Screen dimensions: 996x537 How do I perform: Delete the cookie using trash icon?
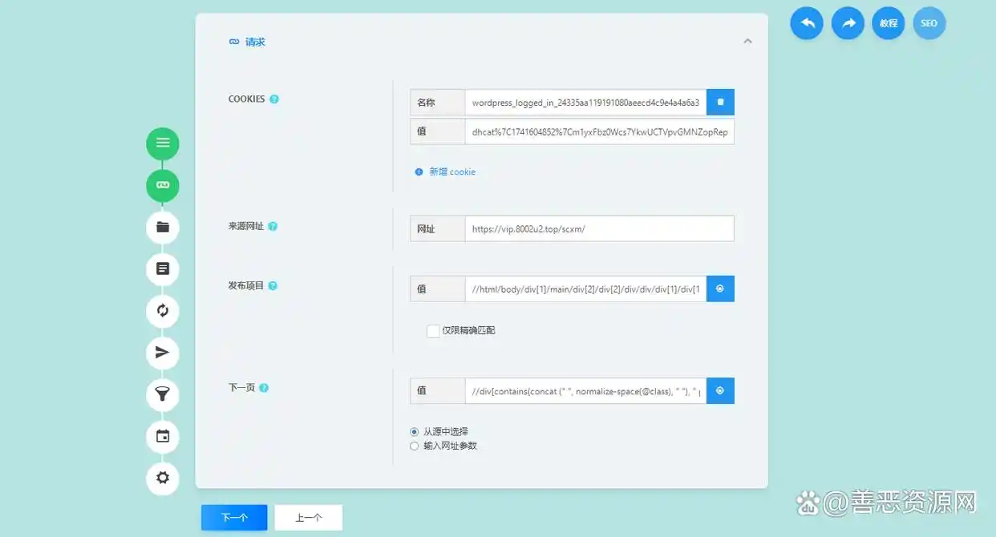point(720,103)
